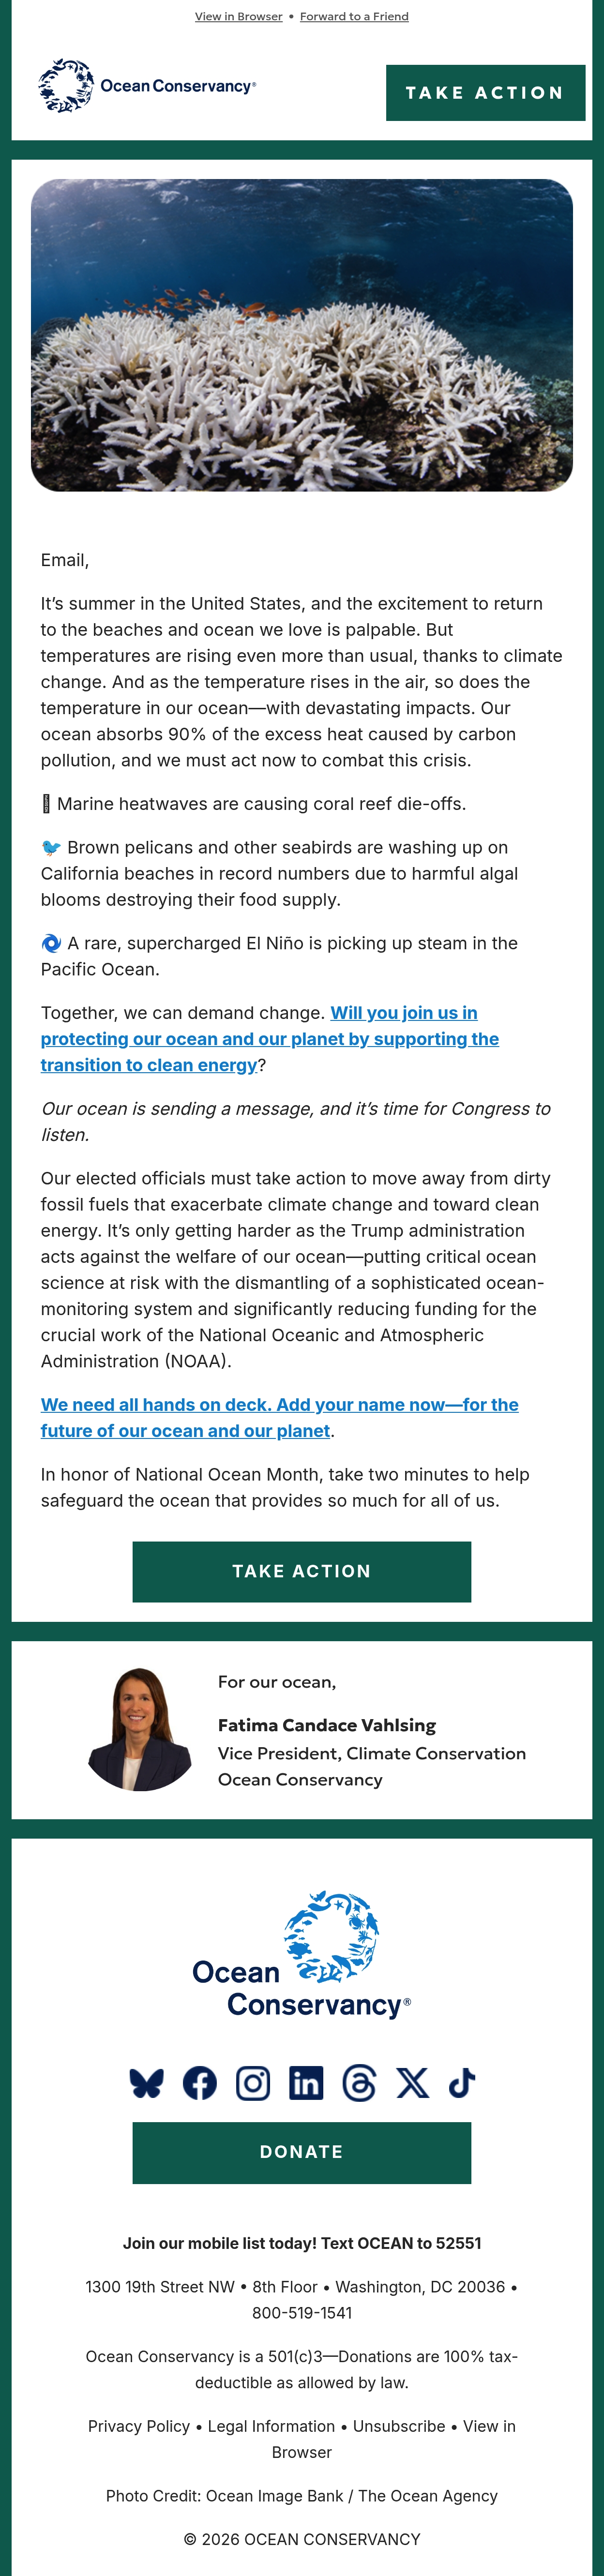
Task: Open the Threads social icon
Action: pos(359,2083)
